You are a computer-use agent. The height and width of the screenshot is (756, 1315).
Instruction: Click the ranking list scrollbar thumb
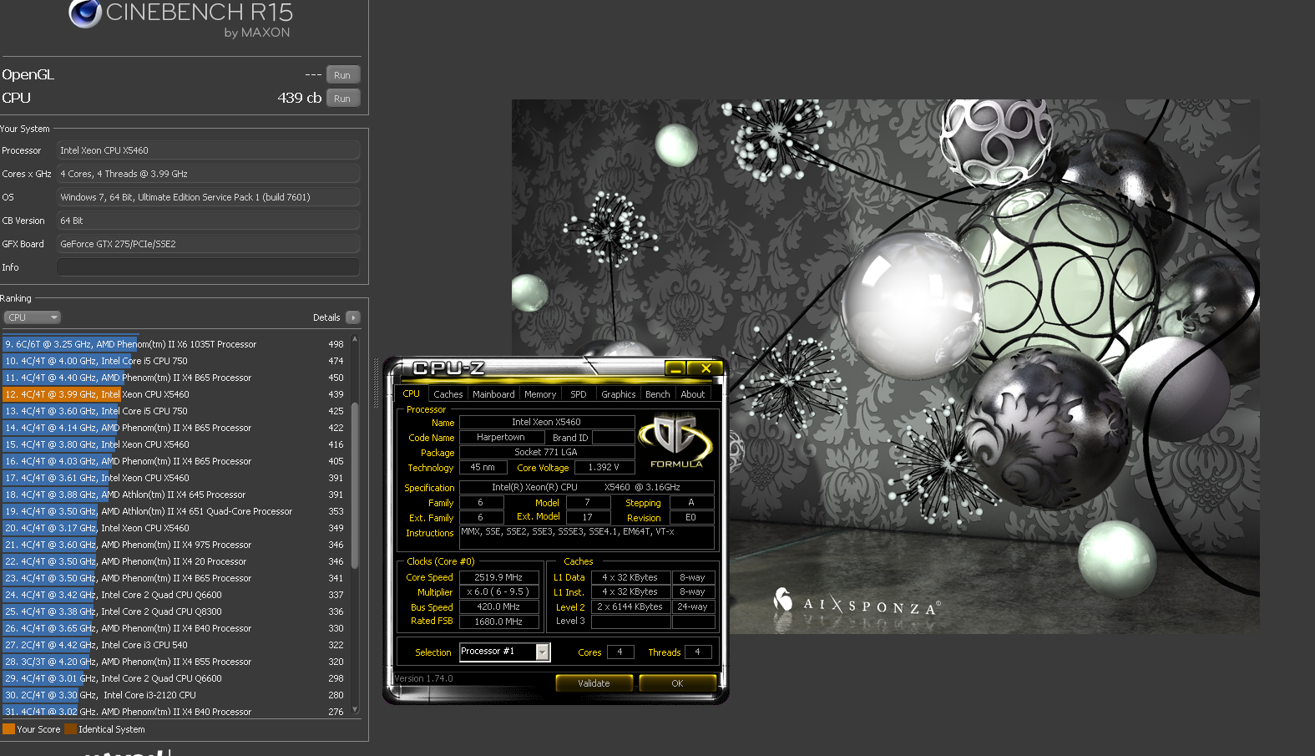pos(355,485)
